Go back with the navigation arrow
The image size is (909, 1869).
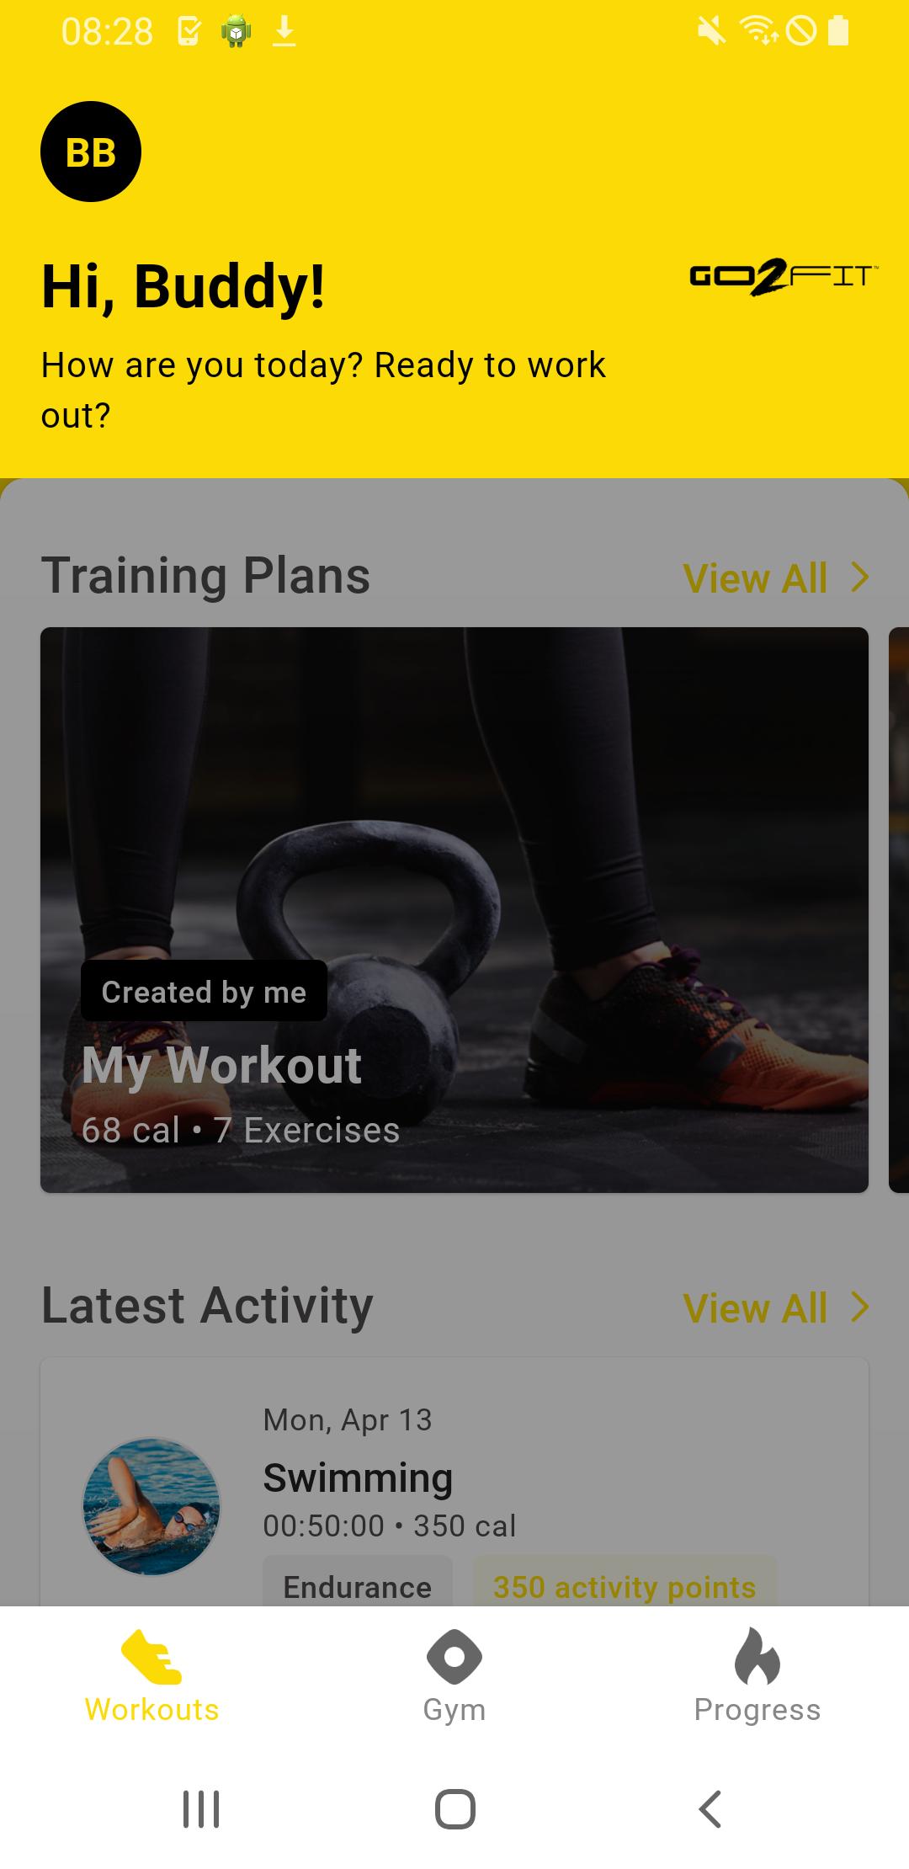[x=710, y=1808]
